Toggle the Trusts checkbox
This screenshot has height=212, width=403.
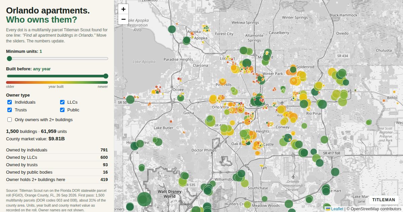pyautogui.click(x=9, y=110)
